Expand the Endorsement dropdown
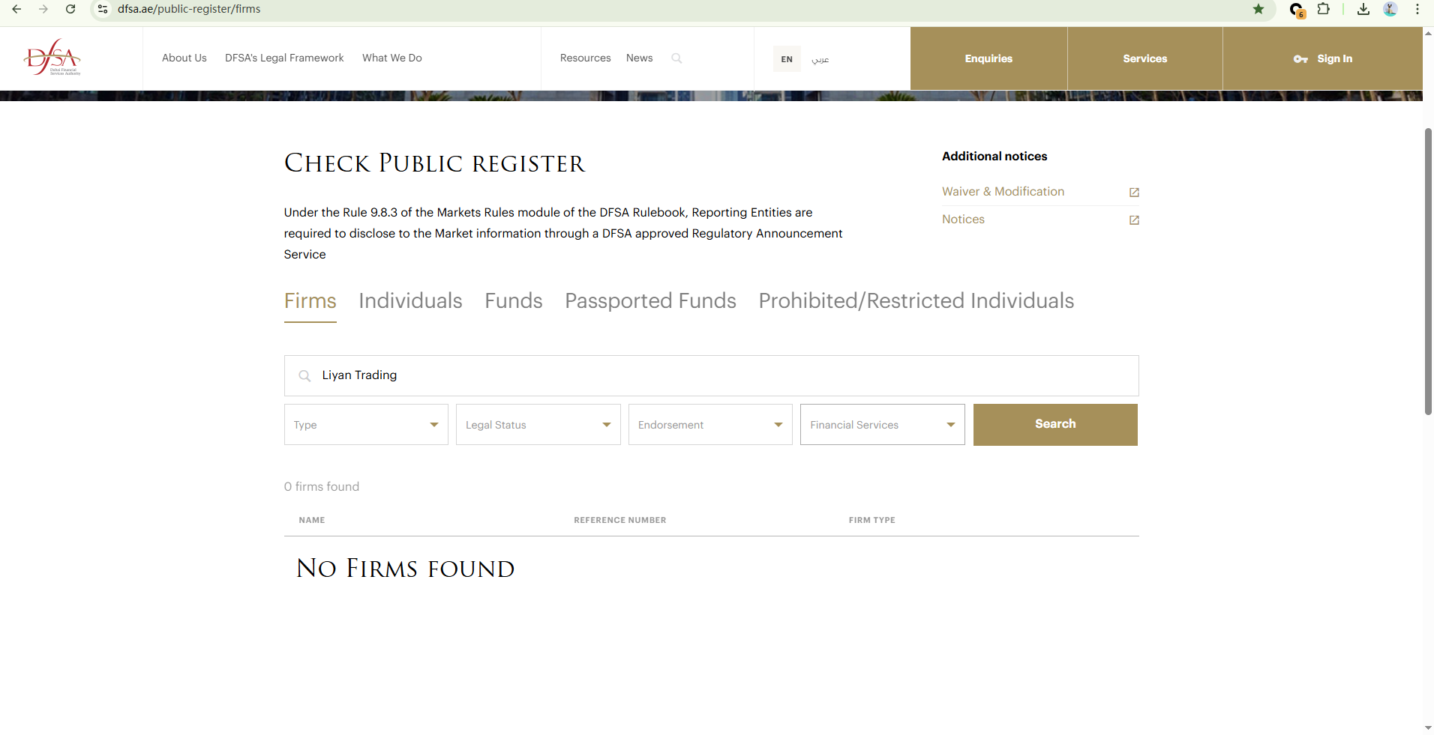1434x735 pixels. (710, 425)
